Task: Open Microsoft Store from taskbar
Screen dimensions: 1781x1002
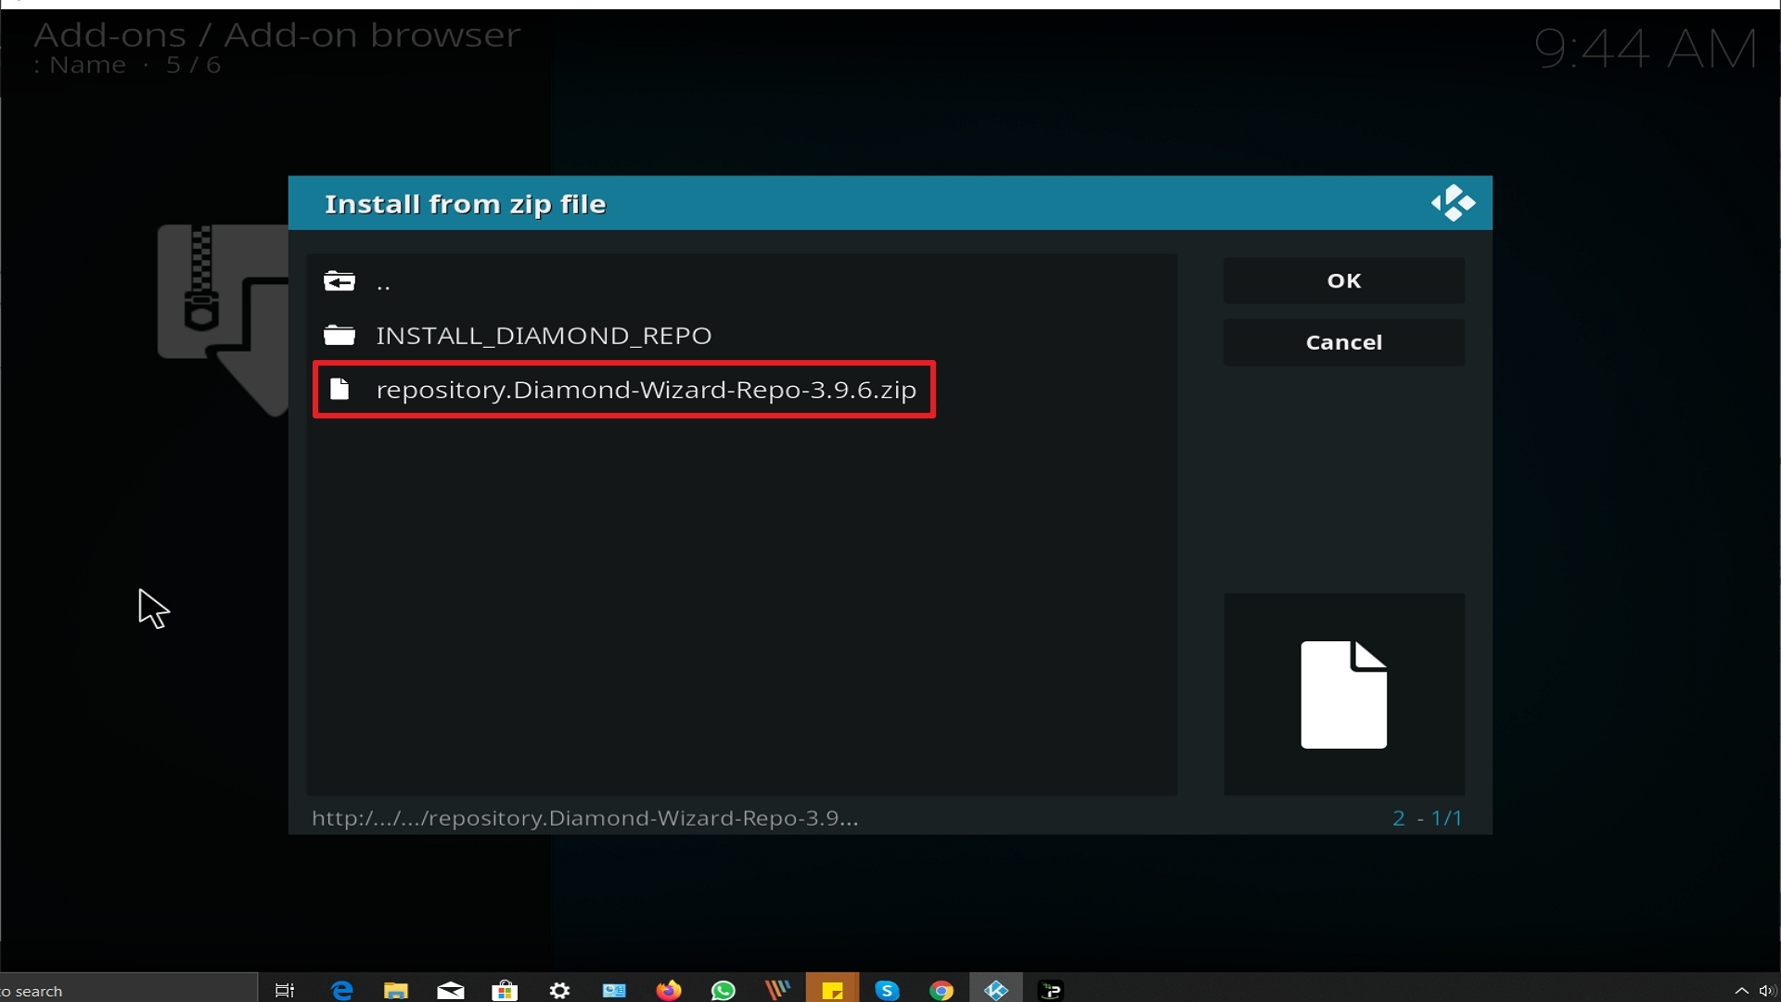Action: 505,990
